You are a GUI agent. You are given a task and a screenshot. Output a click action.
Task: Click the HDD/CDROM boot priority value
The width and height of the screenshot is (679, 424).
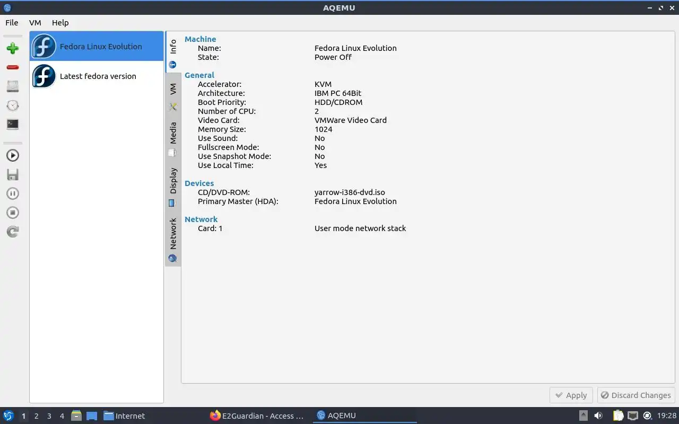(338, 102)
